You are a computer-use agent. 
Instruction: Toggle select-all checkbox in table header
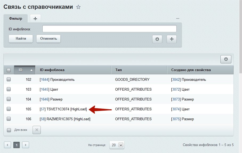(9, 70)
